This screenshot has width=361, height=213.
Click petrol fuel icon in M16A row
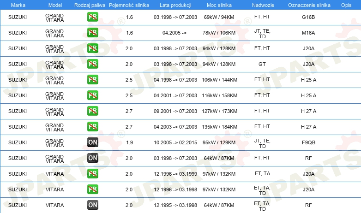click(x=92, y=33)
